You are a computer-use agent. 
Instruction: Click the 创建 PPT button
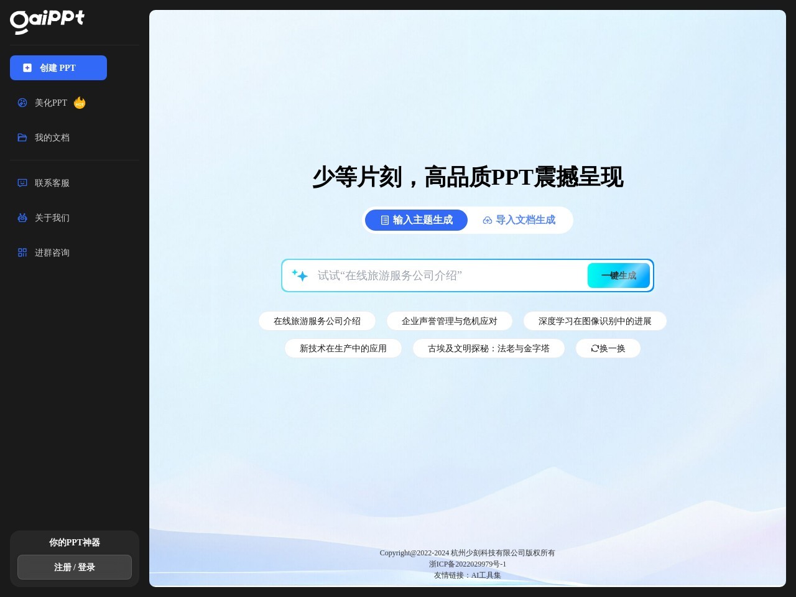58,68
